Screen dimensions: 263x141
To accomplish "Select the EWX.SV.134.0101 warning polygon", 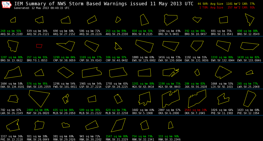I will (13, 72).
